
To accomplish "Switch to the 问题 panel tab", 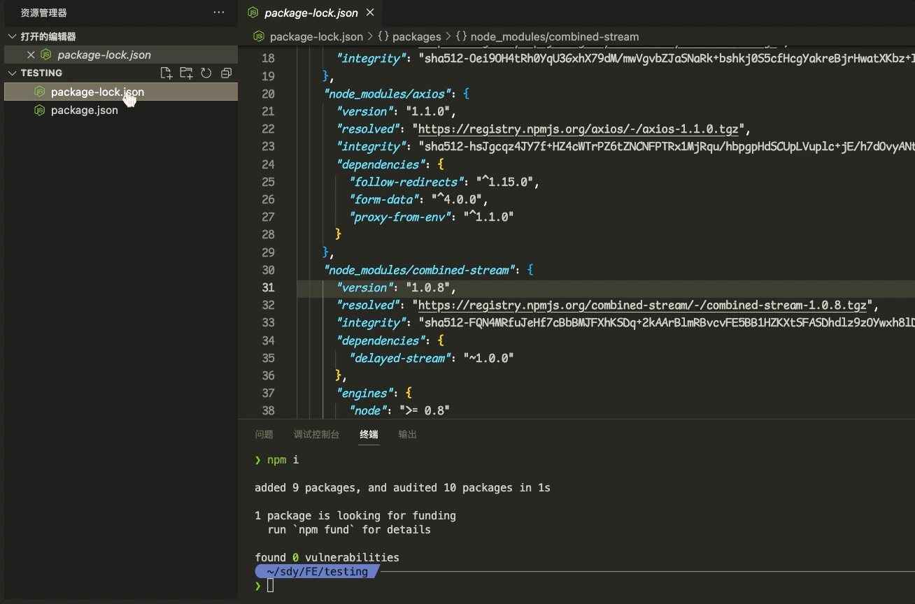I will pyautogui.click(x=264, y=434).
